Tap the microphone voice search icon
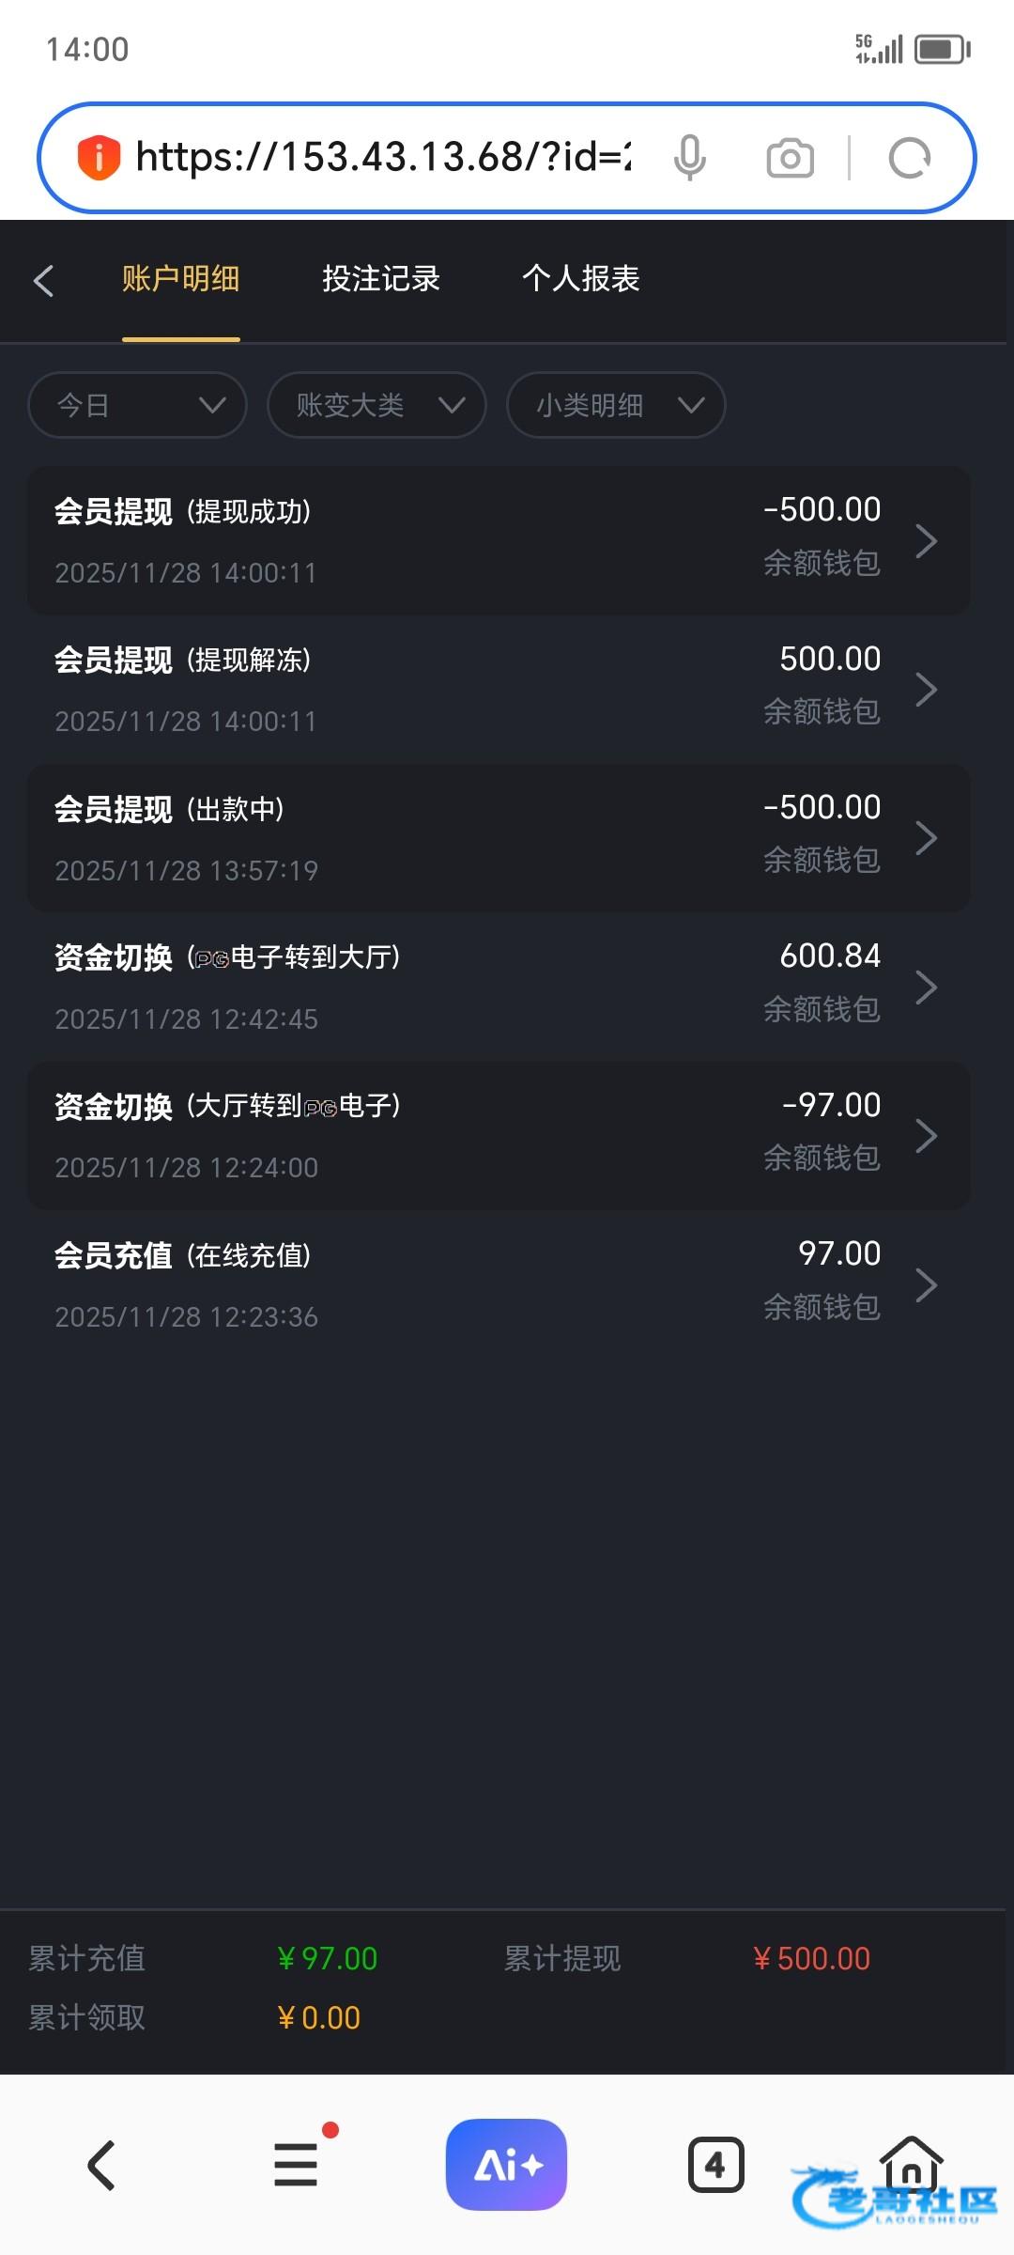 tap(689, 158)
